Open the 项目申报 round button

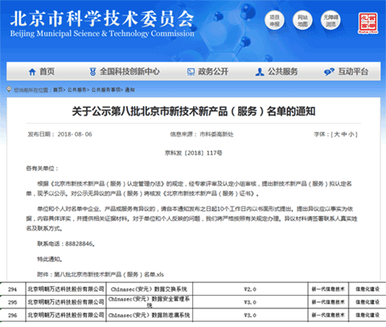click(x=274, y=21)
